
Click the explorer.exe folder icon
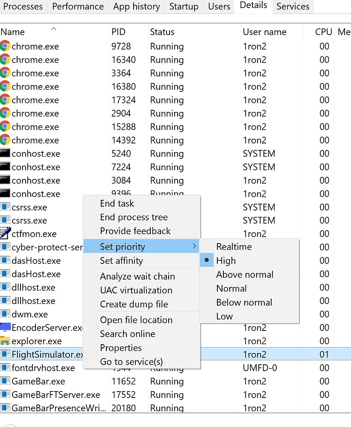click(5, 341)
